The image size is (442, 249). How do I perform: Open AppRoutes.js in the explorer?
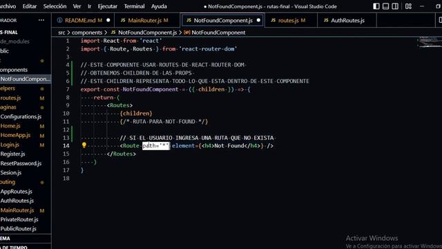(26, 192)
